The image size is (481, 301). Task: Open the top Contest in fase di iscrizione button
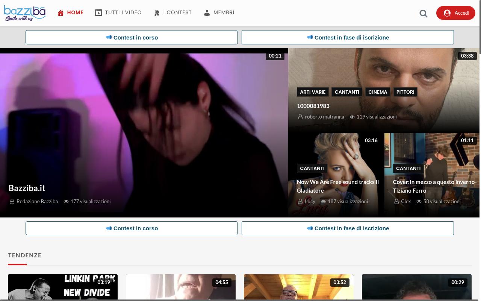tap(348, 37)
